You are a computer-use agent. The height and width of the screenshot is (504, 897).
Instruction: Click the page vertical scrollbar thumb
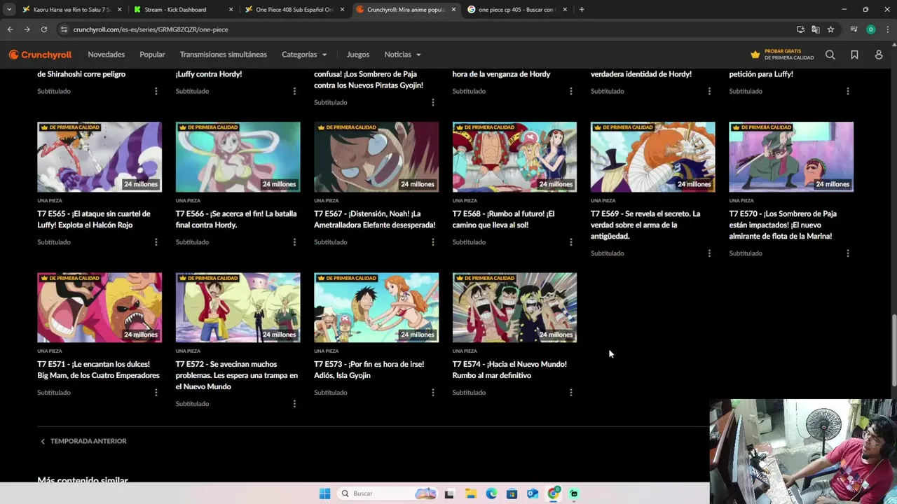coord(893,350)
